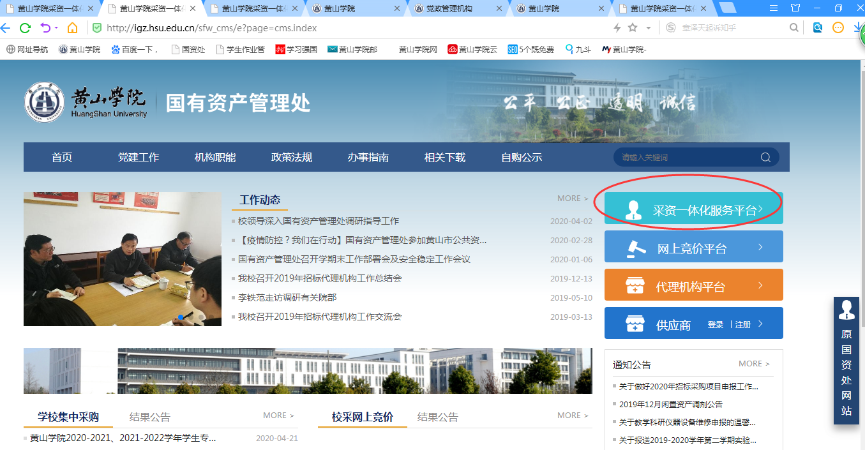Expand the dropdown arrow beside the star icon
Image resolution: width=865 pixels, height=450 pixels.
point(649,28)
